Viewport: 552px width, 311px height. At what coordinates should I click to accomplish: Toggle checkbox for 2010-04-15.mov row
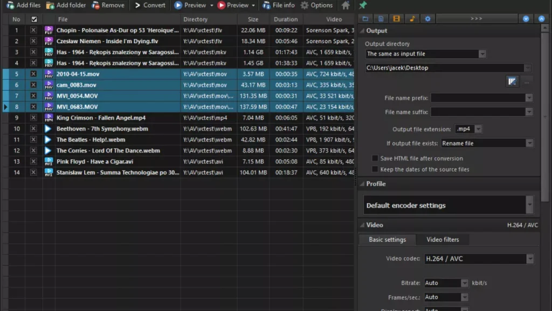[33, 74]
